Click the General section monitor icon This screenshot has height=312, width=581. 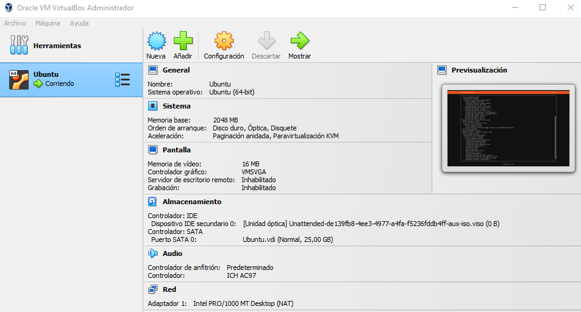coord(152,69)
